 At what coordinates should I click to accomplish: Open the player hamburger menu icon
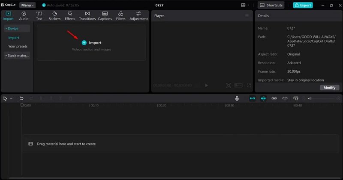(247, 16)
